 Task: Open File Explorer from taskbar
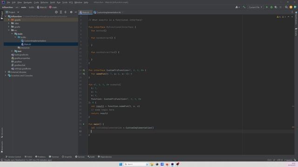click(x=152, y=164)
